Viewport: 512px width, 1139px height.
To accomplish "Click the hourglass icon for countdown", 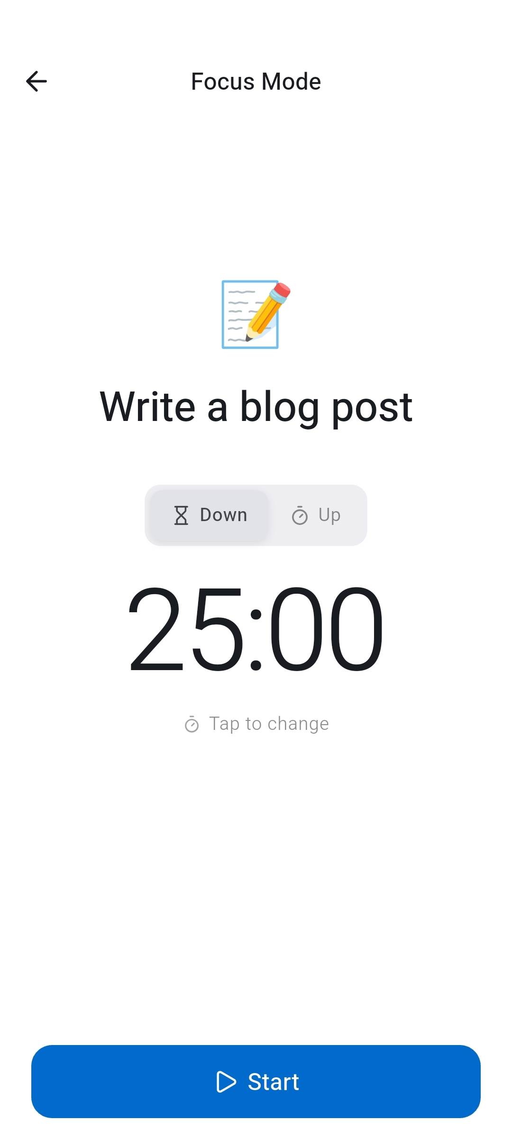I will coord(181,515).
